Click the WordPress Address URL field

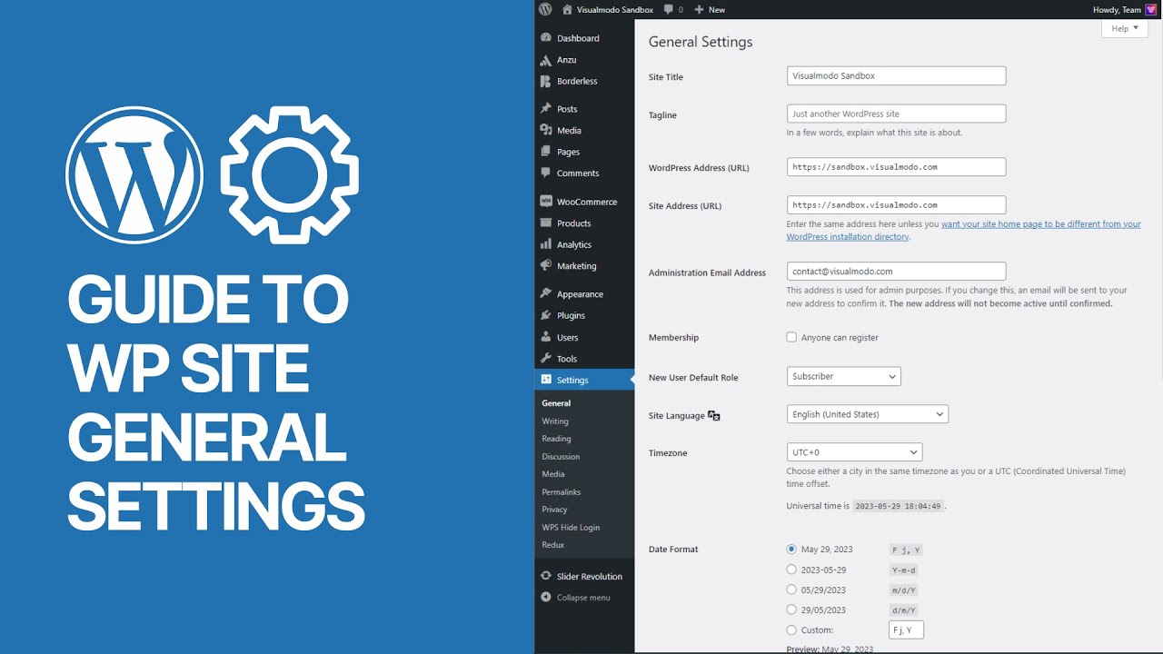tap(896, 167)
